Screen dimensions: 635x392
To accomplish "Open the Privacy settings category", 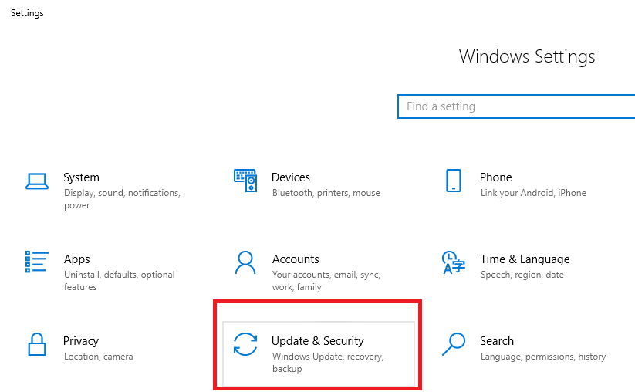I will [x=81, y=341].
